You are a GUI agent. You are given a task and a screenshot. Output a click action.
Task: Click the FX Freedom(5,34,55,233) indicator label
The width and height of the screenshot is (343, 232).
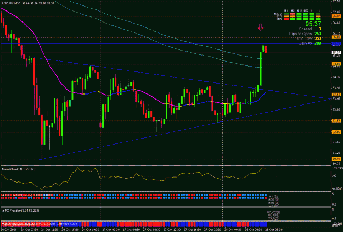tap(19, 211)
